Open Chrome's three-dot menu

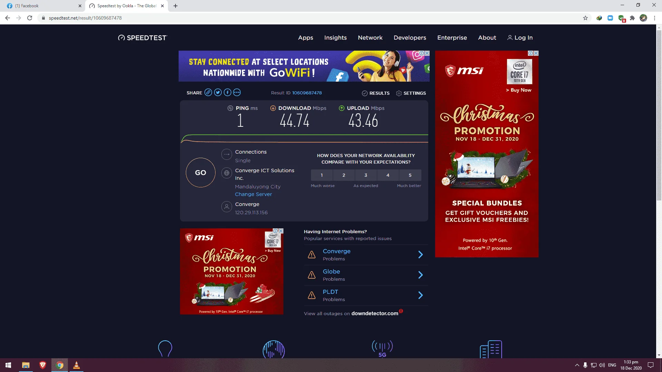654,18
